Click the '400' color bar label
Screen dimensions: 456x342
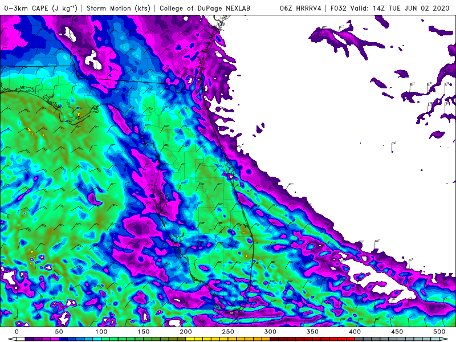point(355,332)
